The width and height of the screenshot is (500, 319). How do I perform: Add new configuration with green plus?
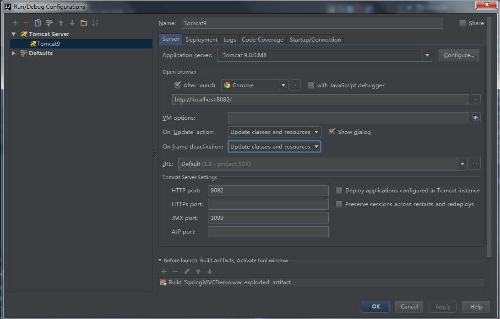[x=15, y=23]
